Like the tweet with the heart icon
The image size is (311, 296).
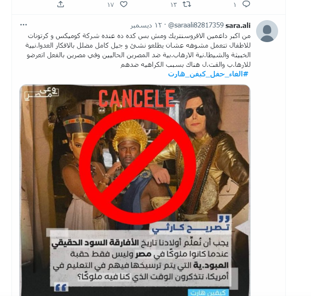tap(124, 4)
